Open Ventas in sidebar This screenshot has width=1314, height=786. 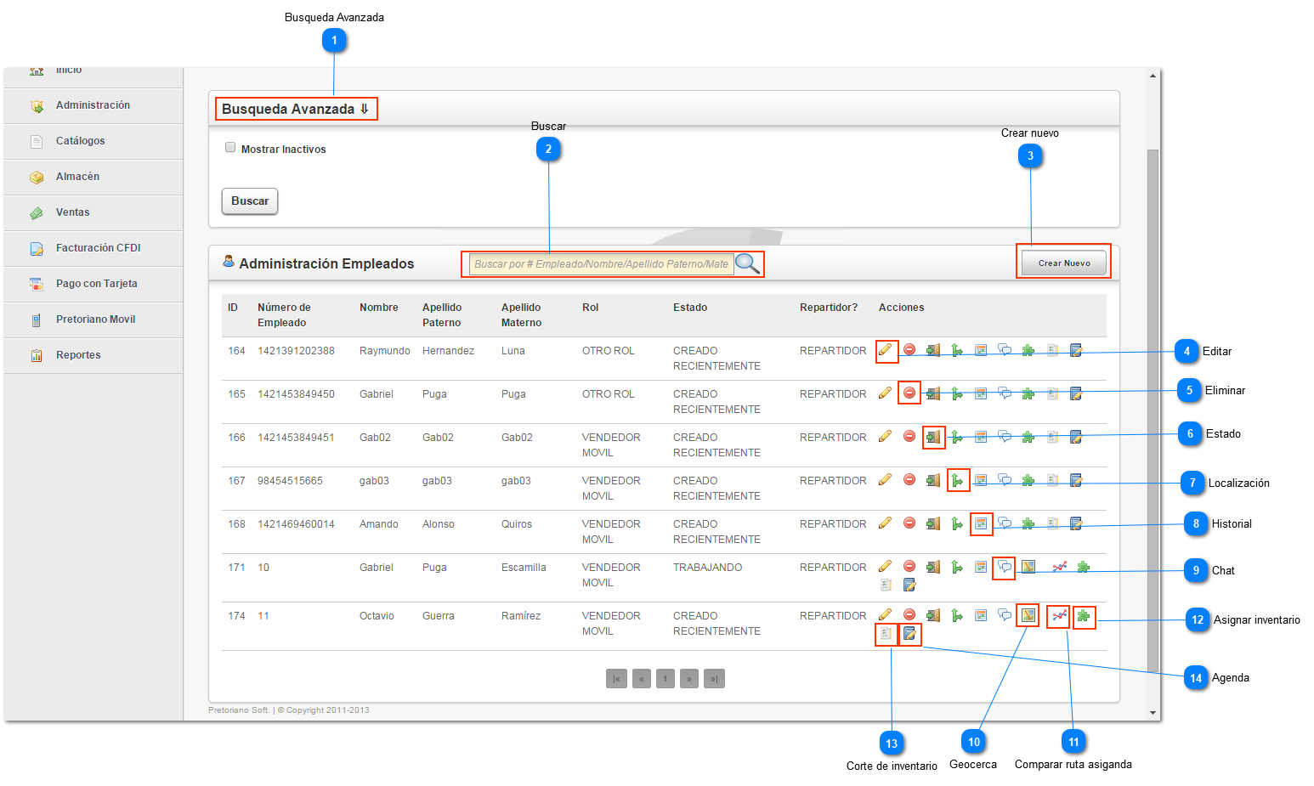click(93, 212)
